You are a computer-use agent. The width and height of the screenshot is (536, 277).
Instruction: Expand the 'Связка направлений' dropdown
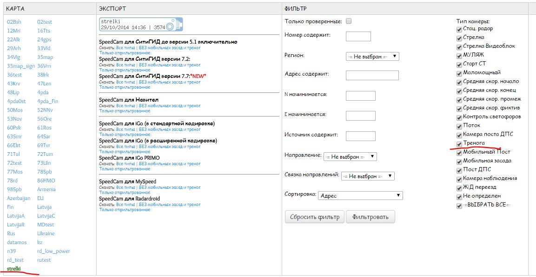[368, 176]
